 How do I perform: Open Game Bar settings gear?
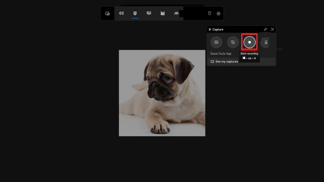[218, 13]
